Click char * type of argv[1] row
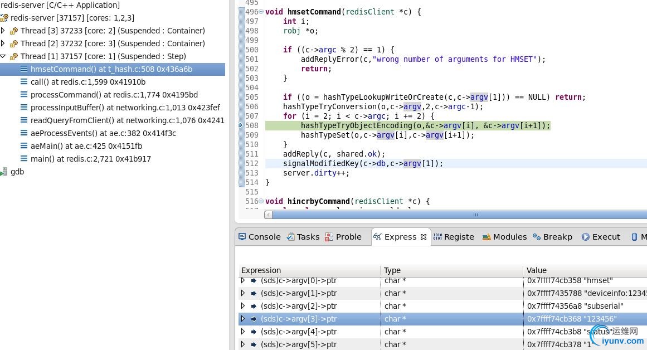 coord(395,293)
